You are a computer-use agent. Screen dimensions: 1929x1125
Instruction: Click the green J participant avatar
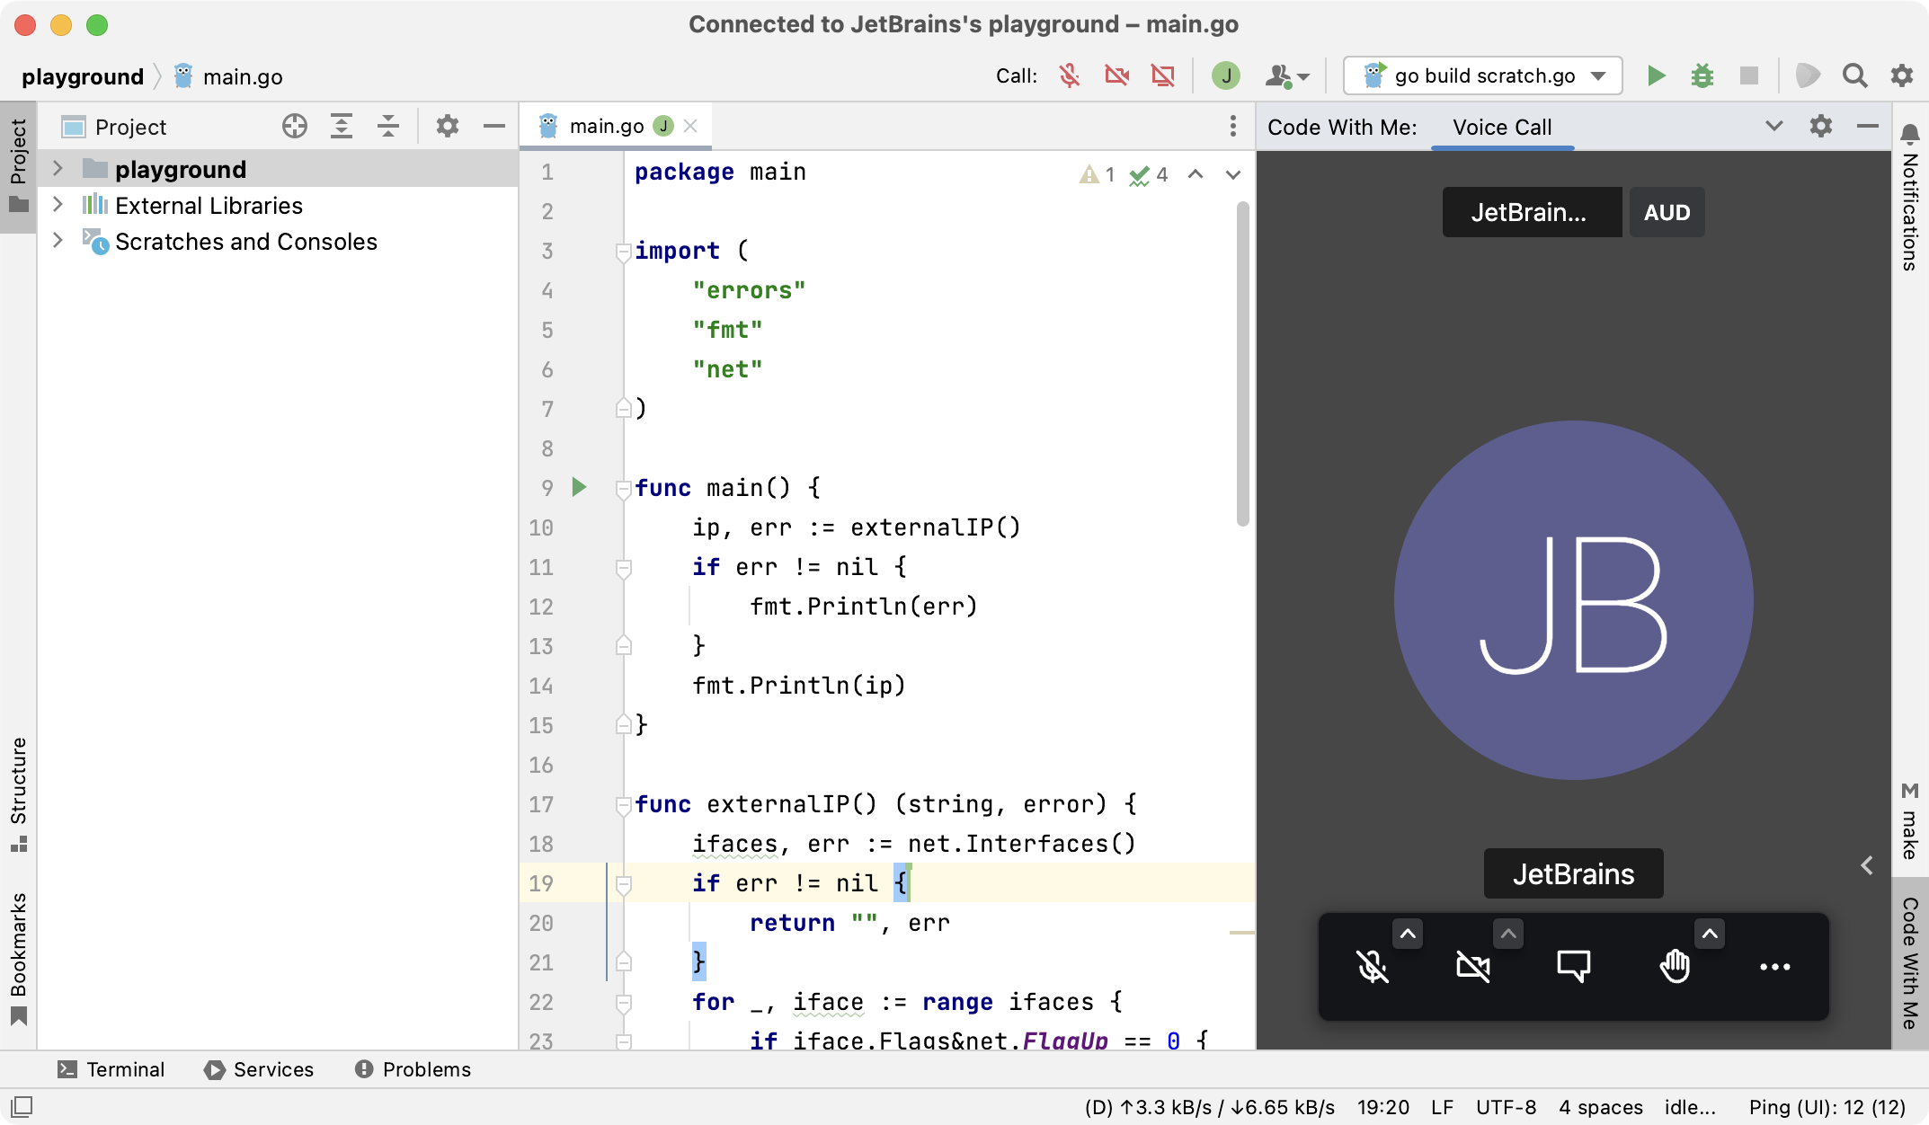tap(1226, 75)
